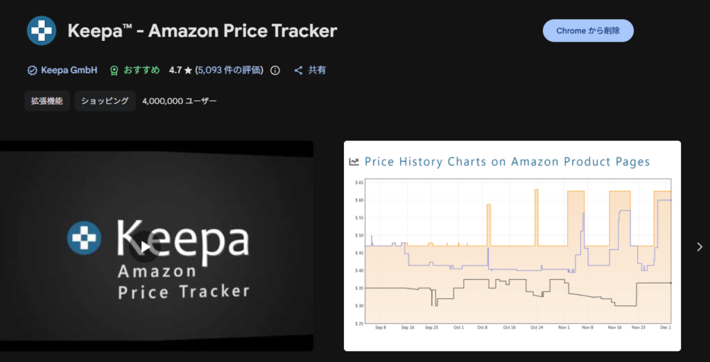Open the ratings info circle icon
The image size is (710, 362).
[x=275, y=70]
